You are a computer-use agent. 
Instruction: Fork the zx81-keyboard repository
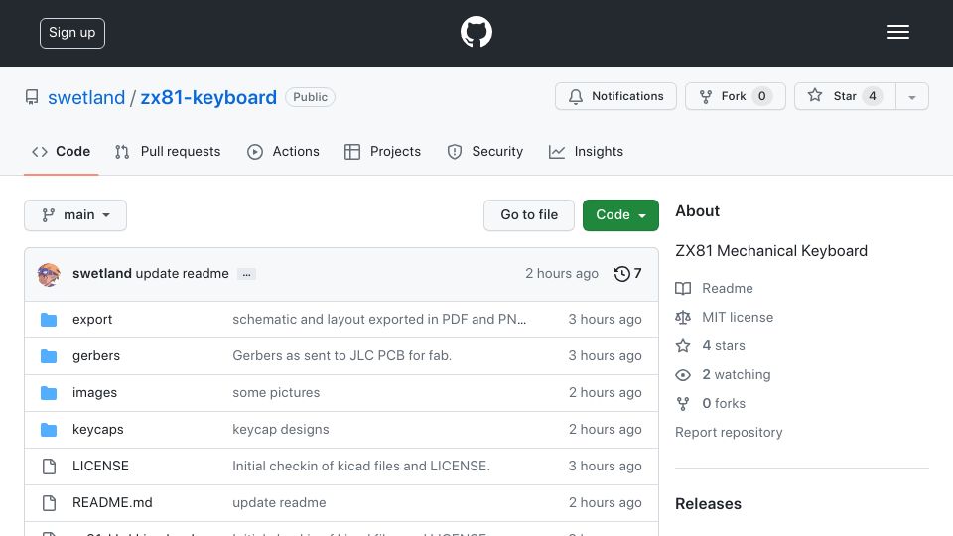coord(735,96)
